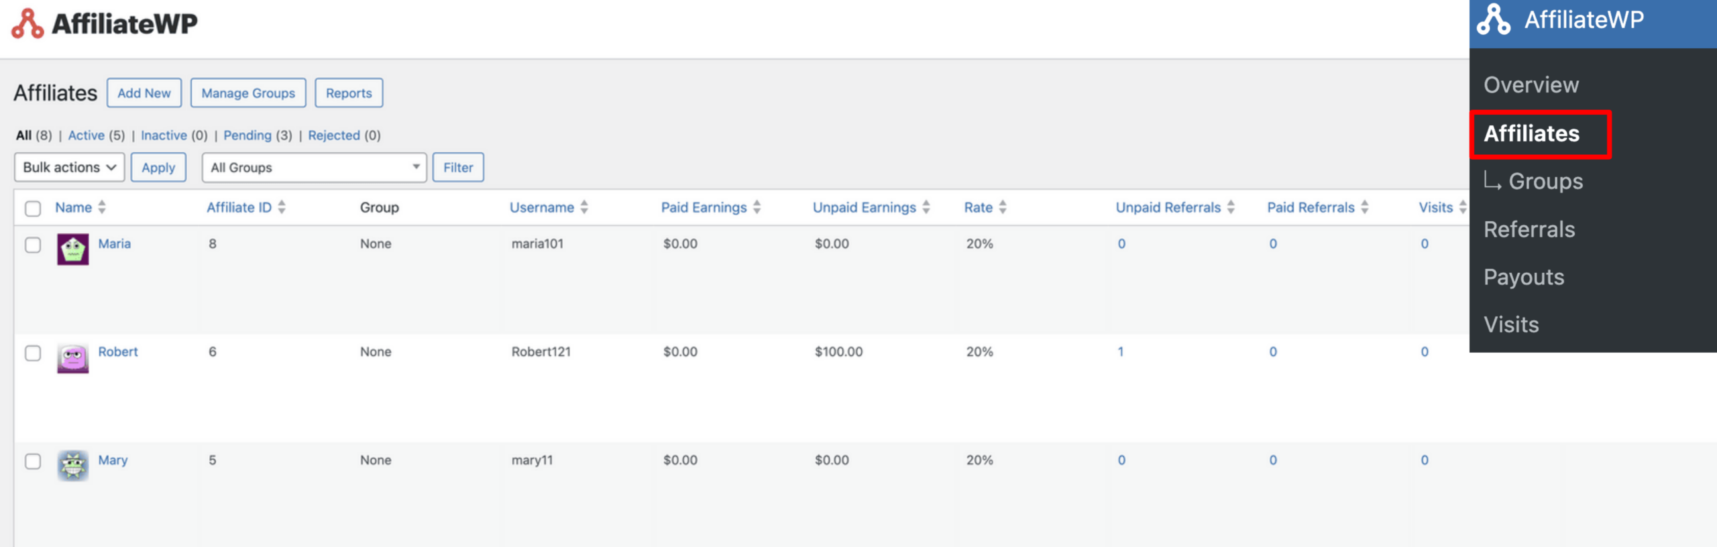Open the All Groups dropdown
This screenshot has height=547, width=1717.
[x=315, y=167]
